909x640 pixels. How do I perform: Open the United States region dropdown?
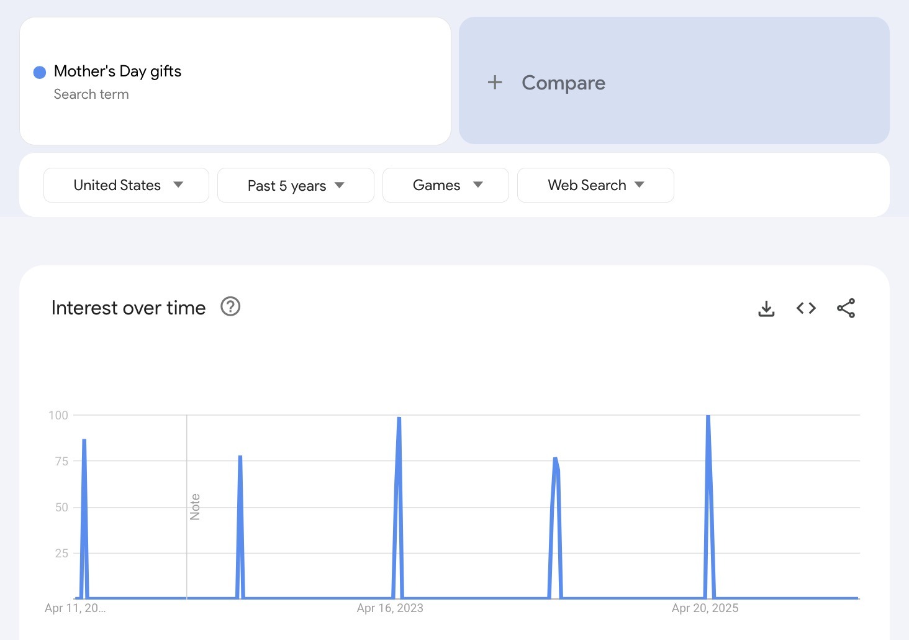coord(125,185)
